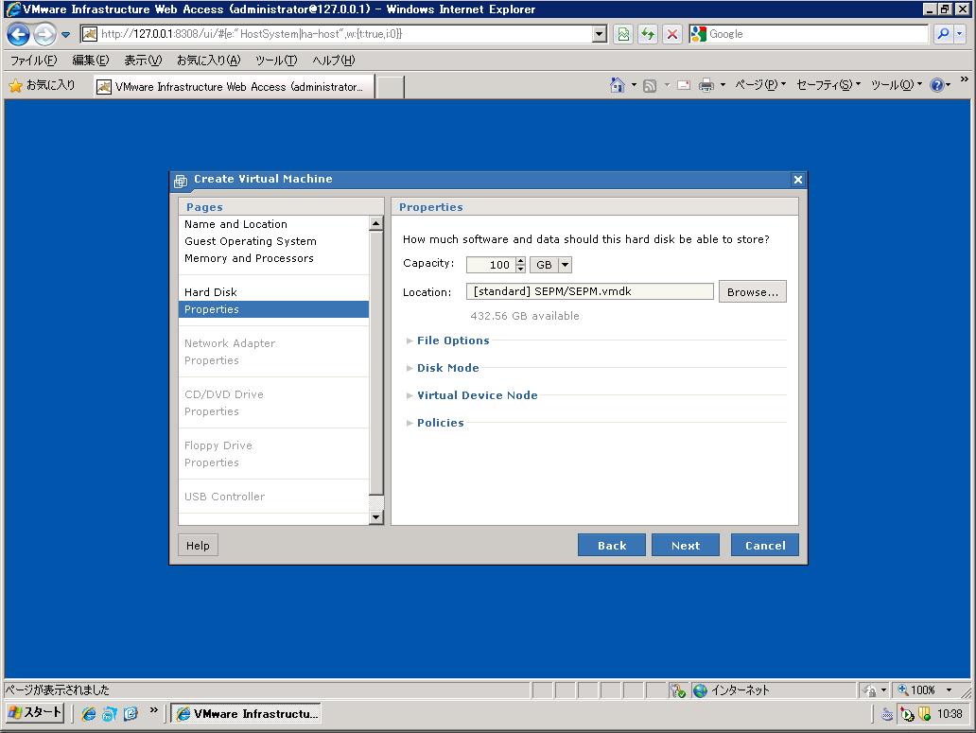Open the 編集(E) menu
The width and height of the screenshot is (976, 733).
90,61
